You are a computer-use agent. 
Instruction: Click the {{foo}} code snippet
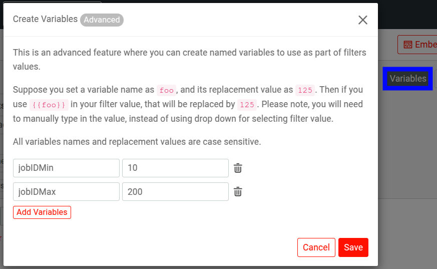click(48, 105)
